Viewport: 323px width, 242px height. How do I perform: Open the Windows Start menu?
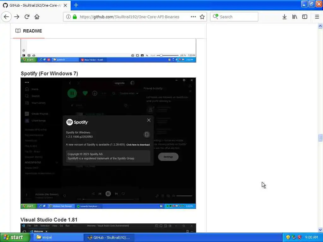pos(15,238)
